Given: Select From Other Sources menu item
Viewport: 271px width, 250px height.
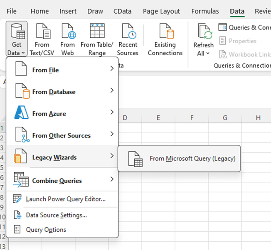Looking at the screenshot, I should (x=61, y=135).
